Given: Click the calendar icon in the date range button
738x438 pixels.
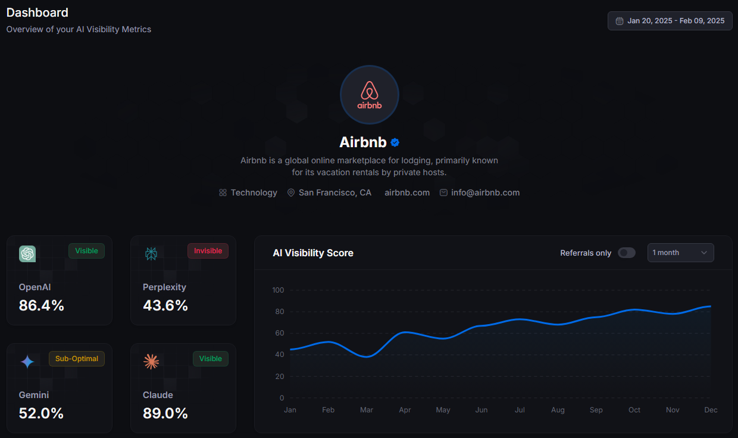Looking at the screenshot, I should click(x=620, y=21).
